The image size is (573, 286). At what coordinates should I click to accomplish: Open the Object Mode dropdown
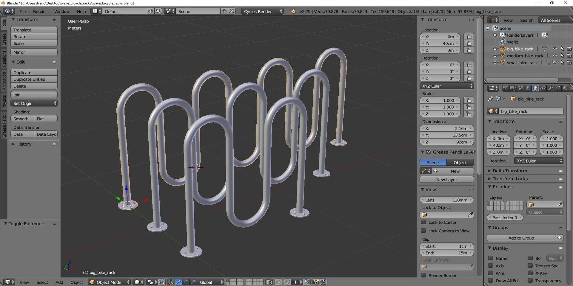[110, 282]
